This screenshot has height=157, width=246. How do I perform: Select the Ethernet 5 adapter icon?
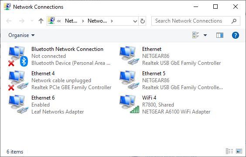click(x=129, y=80)
